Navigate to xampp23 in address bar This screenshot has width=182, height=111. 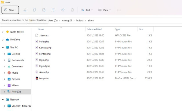coord(67,21)
